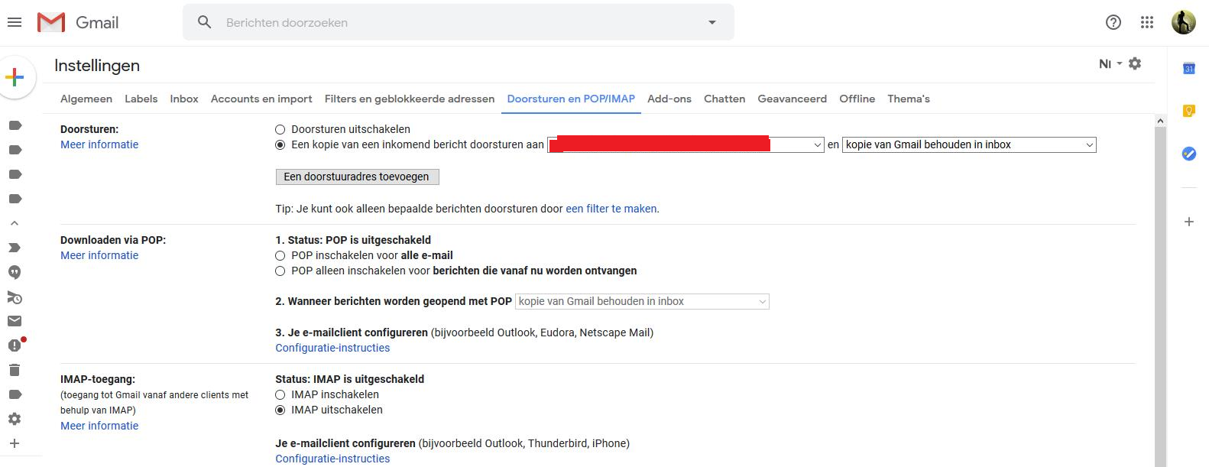This screenshot has width=1209, height=467.
Task: Switch to the Labels tab
Action: 141,99
